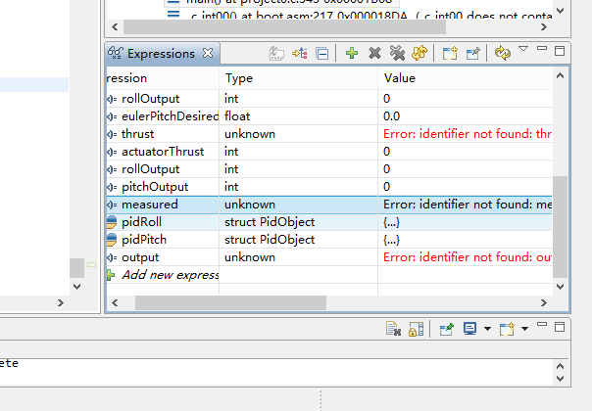
Task: Add a new expression via green plus icon
Action: pyautogui.click(x=352, y=53)
